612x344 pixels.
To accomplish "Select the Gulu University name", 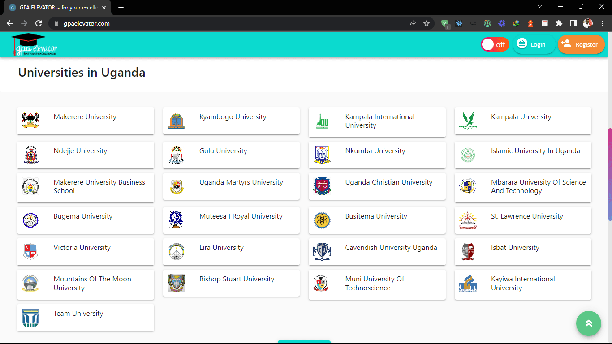I will tap(223, 151).
